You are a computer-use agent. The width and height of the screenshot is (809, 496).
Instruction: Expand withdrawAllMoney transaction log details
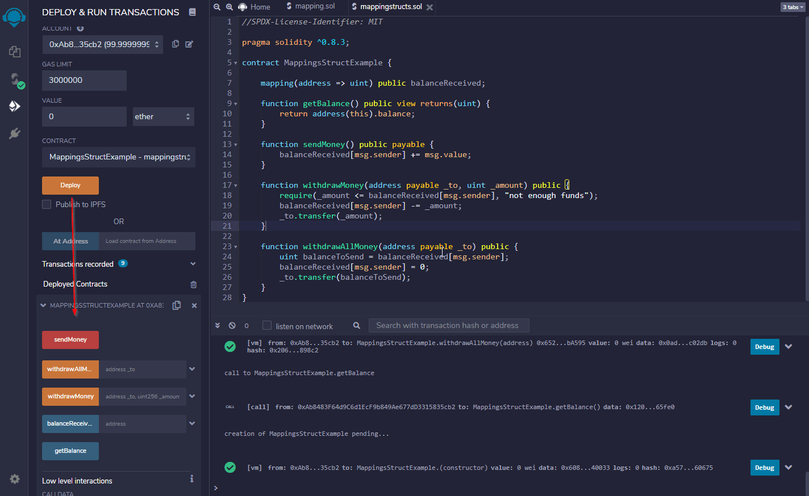(x=789, y=347)
